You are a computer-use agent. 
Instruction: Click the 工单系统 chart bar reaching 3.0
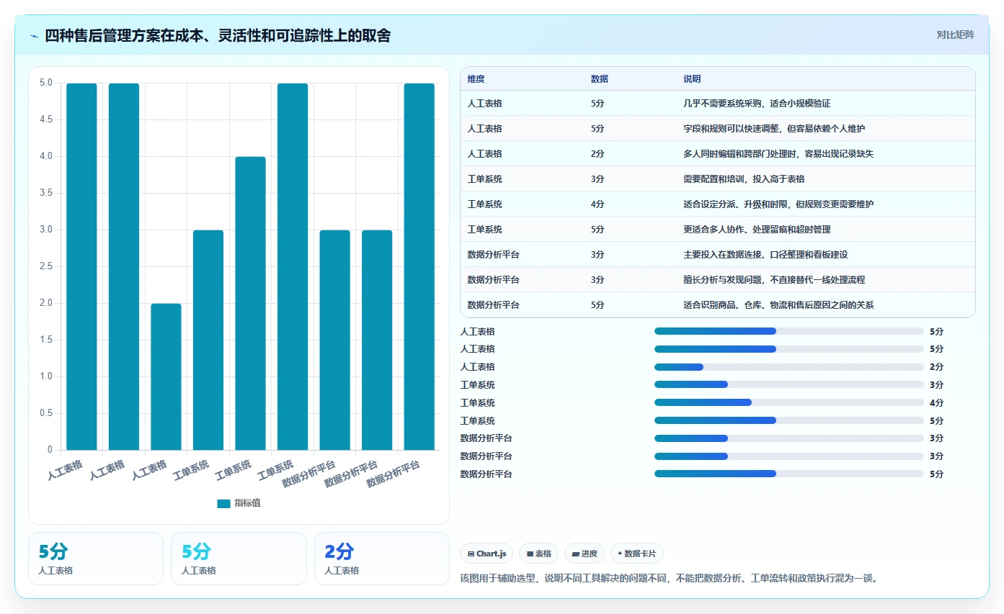pyautogui.click(x=208, y=340)
